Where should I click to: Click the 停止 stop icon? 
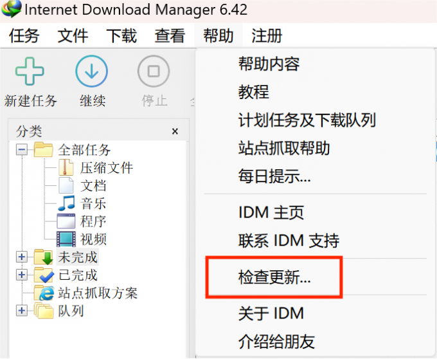tap(154, 72)
